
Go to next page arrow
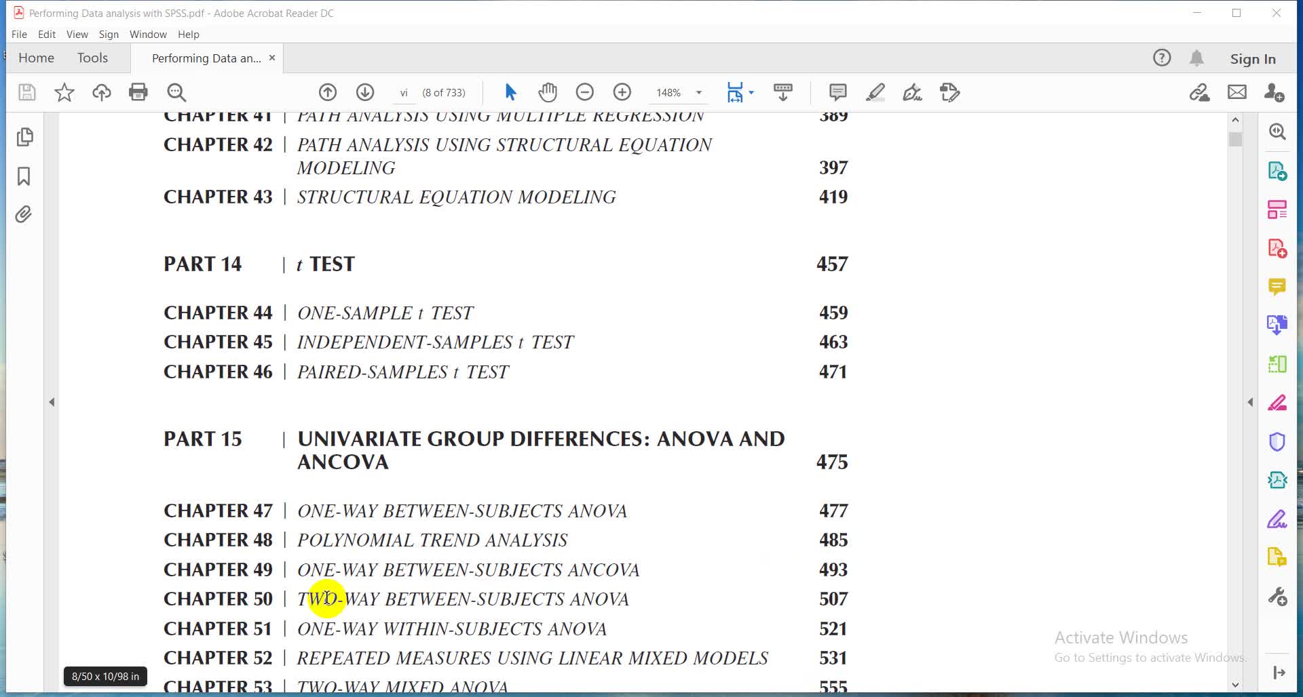coord(365,92)
